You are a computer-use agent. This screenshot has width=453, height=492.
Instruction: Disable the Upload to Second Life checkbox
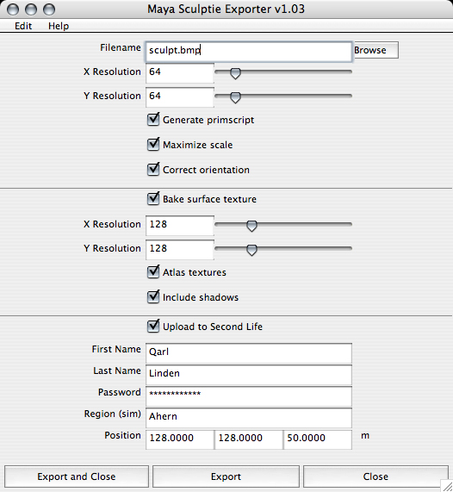pyautogui.click(x=153, y=327)
